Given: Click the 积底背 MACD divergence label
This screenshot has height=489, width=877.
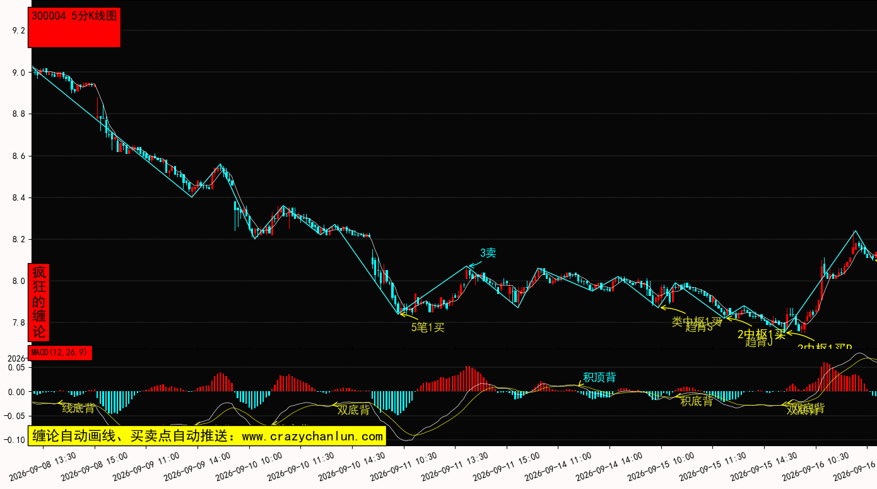Looking at the screenshot, I should tap(697, 401).
